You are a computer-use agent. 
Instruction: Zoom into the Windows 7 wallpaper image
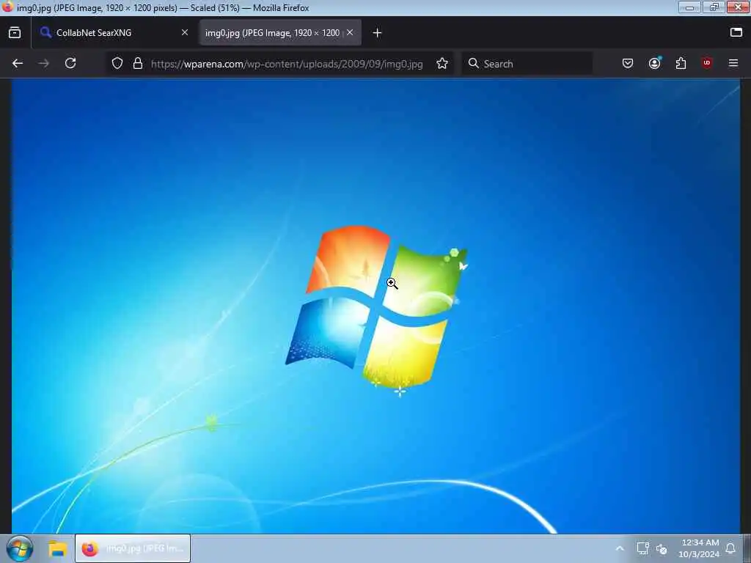(x=376, y=306)
